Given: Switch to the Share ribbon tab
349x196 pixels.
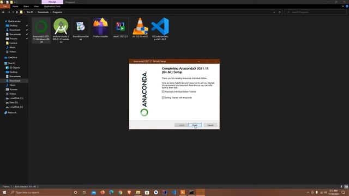Looking at the screenshot, I should pyautogui.click(x=26, y=7).
